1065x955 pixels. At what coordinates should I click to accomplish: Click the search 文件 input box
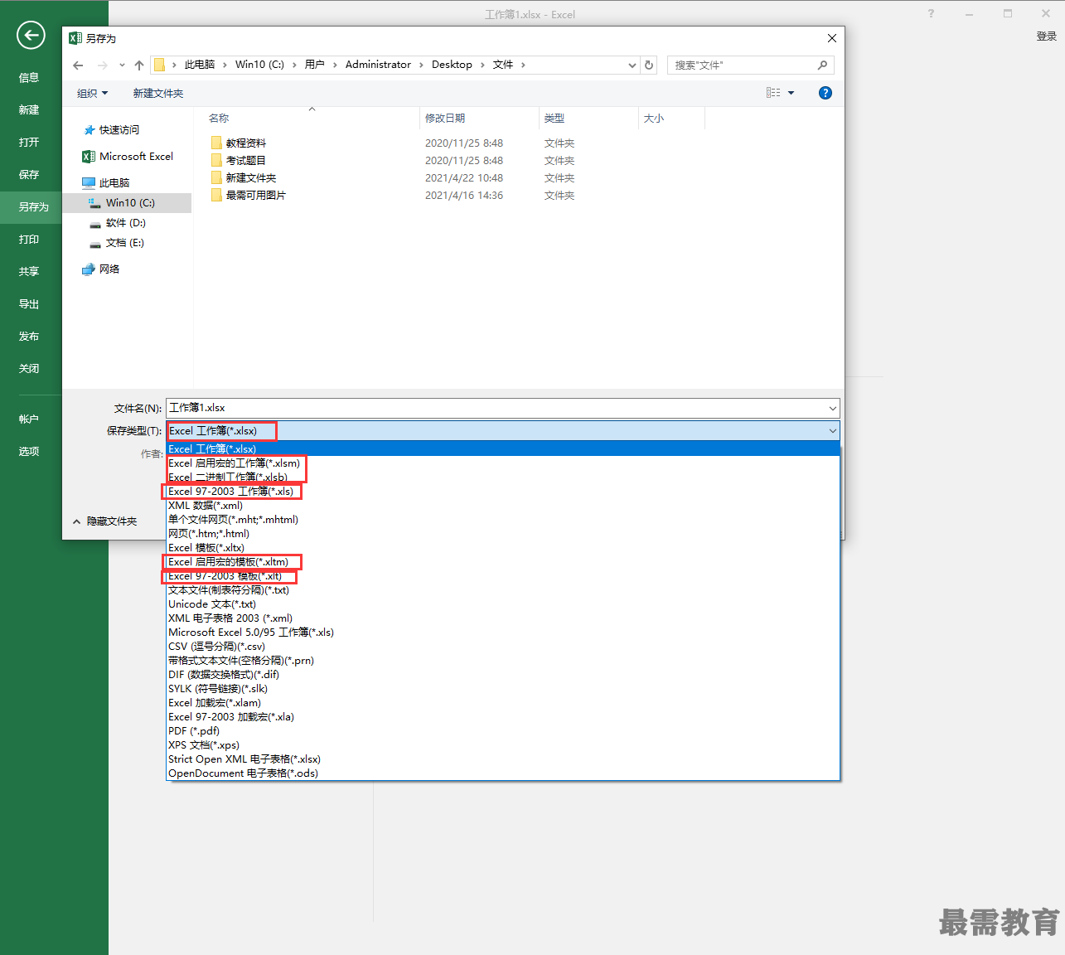tap(742, 65)
